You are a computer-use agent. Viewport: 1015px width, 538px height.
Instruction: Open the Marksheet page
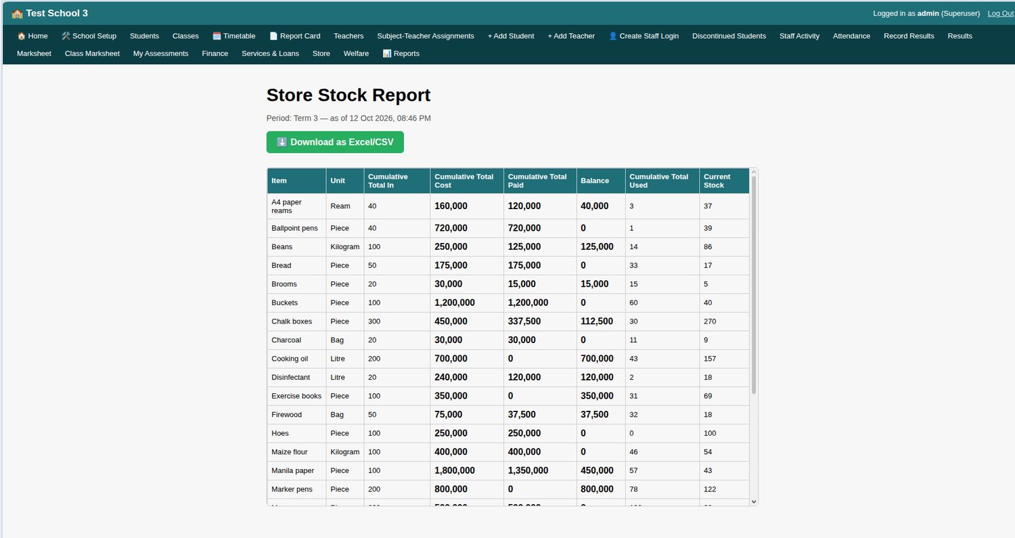(34, 53)
